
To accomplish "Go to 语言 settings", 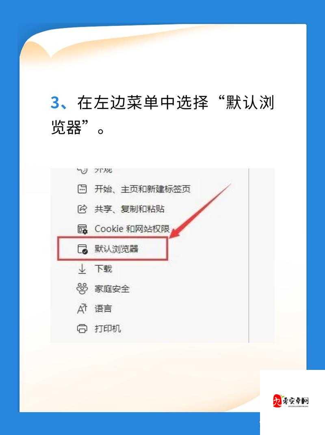I will click(x=103, y=309).
